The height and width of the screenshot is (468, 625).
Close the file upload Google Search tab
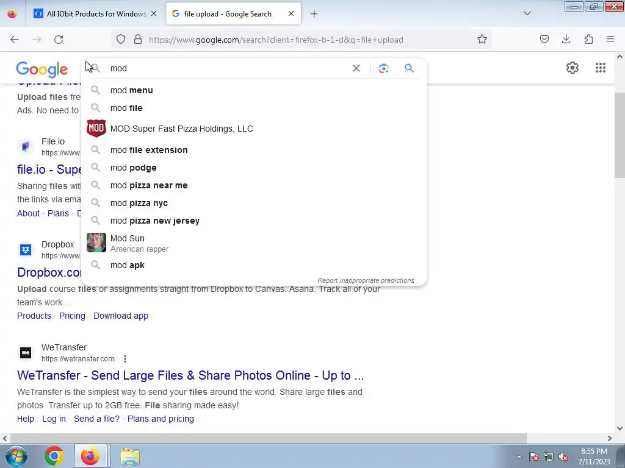coord(291,14)
